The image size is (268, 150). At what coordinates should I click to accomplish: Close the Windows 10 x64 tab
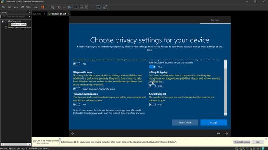(x=69, y=14)
